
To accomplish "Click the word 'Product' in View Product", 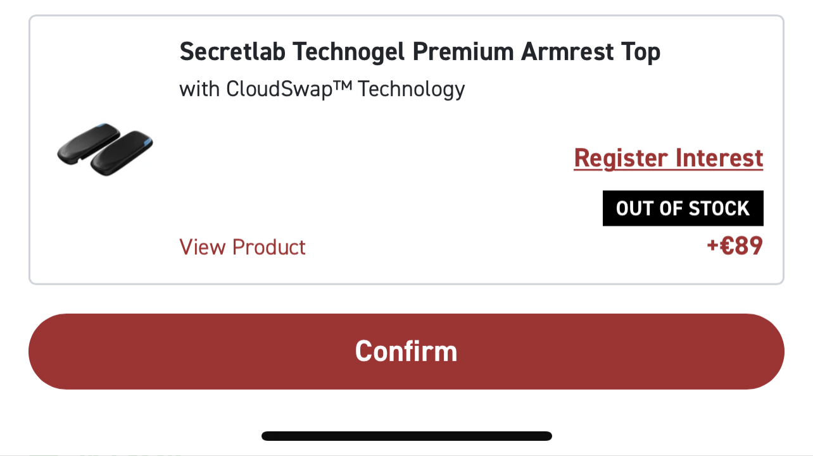I will (x=269, y=247).
